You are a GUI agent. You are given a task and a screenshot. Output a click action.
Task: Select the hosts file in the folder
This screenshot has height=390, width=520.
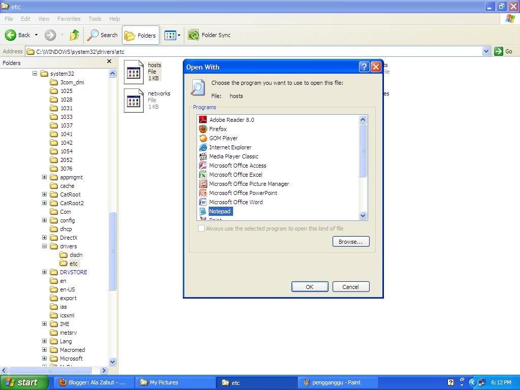[x=134, y=72]
